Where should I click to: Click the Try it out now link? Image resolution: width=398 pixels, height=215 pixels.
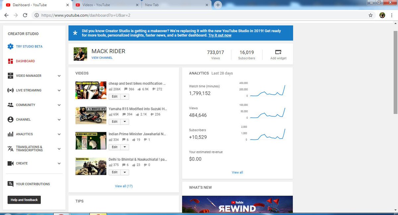[x=220, y=35]
